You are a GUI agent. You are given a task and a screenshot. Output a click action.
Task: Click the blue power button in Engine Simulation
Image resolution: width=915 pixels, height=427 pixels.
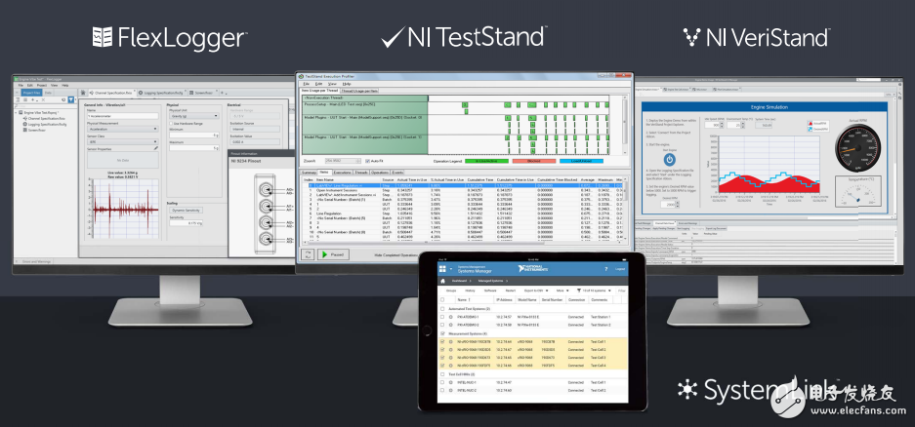click(x=670, y=158)
